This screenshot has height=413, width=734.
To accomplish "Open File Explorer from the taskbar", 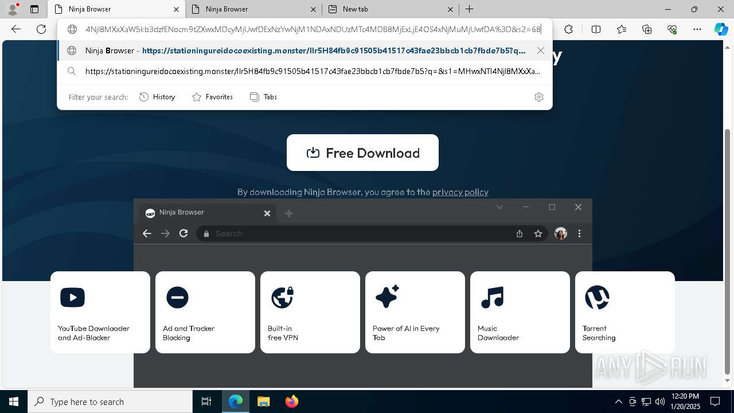I will [x=263, y=402].
